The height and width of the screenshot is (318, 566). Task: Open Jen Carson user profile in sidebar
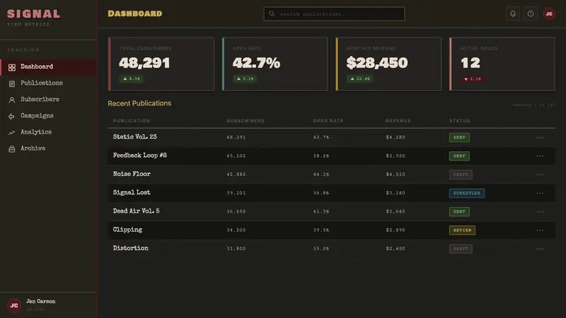point(49,305)
